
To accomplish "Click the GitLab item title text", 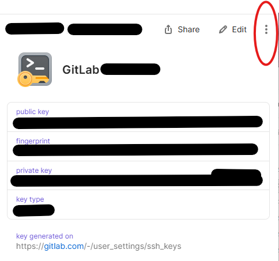I will tap(81, 70).
